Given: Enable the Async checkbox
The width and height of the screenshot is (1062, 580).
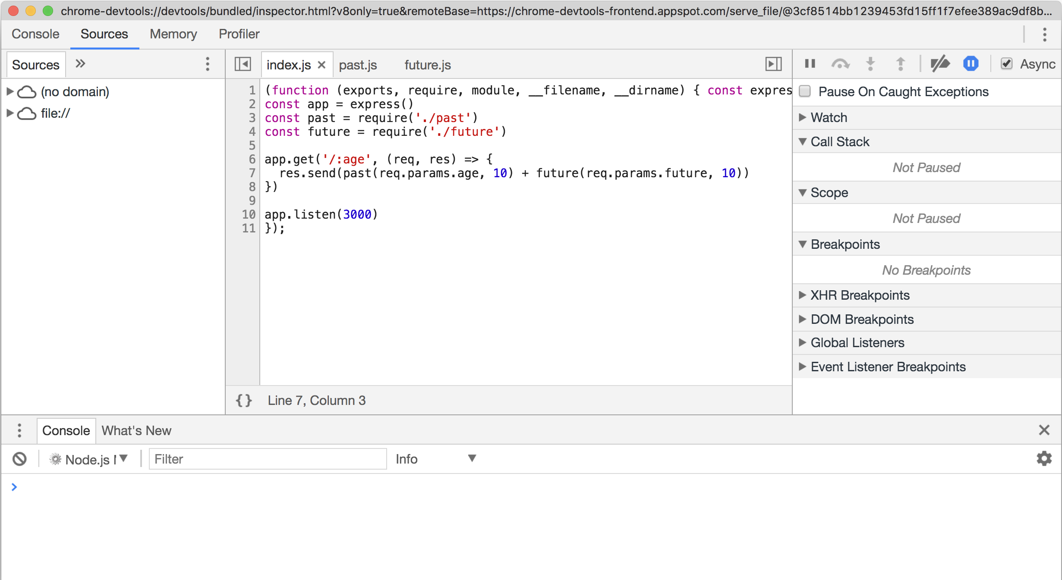Looking at the screenshot, I should point(1006,64).
